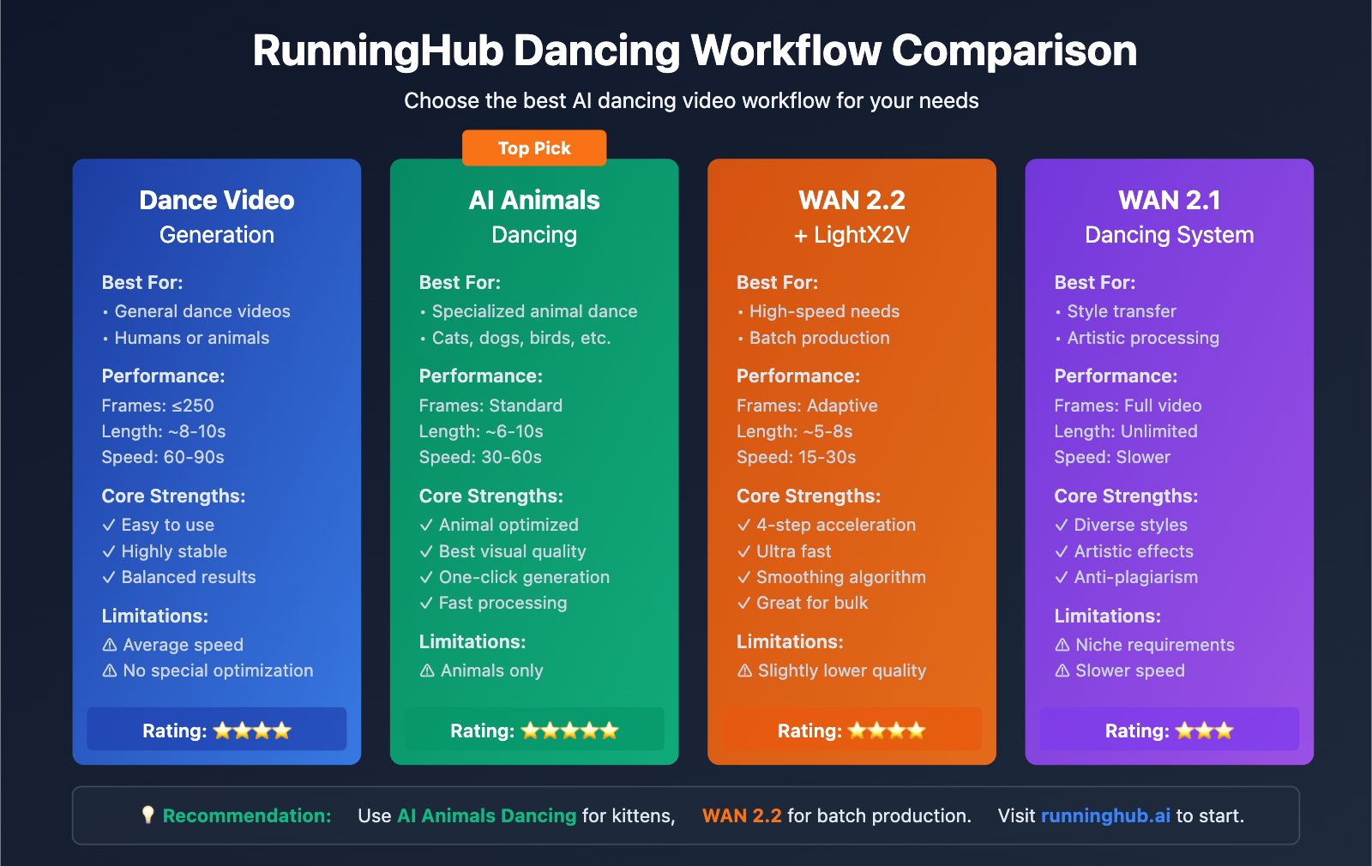Toggle the 'Great for bulk' checkmark

click(743, 603)
